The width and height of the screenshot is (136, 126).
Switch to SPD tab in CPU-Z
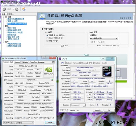[90, 63]
